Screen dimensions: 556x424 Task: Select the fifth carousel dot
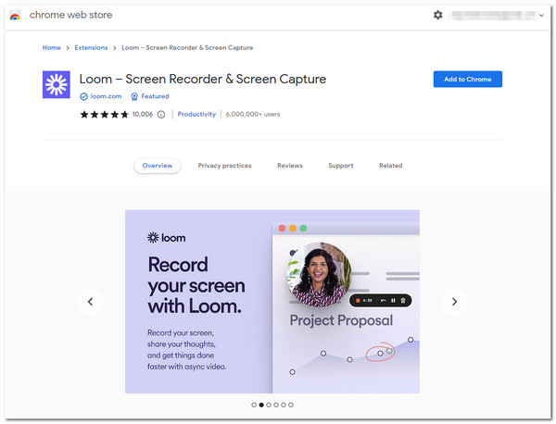284,405
